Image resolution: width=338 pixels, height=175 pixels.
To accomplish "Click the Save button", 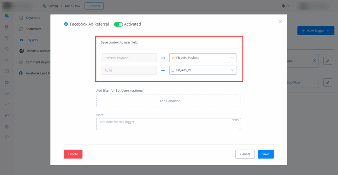I will click(x=265, y=154).
